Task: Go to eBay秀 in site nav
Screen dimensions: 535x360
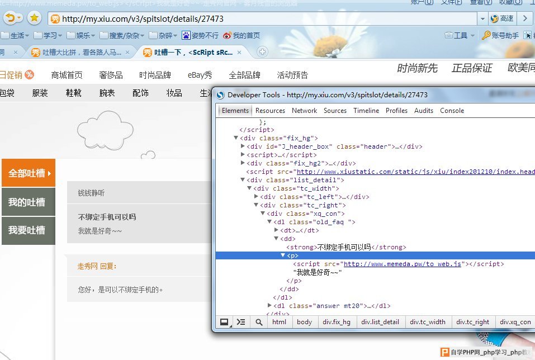Action: click(x=200, y=75)
